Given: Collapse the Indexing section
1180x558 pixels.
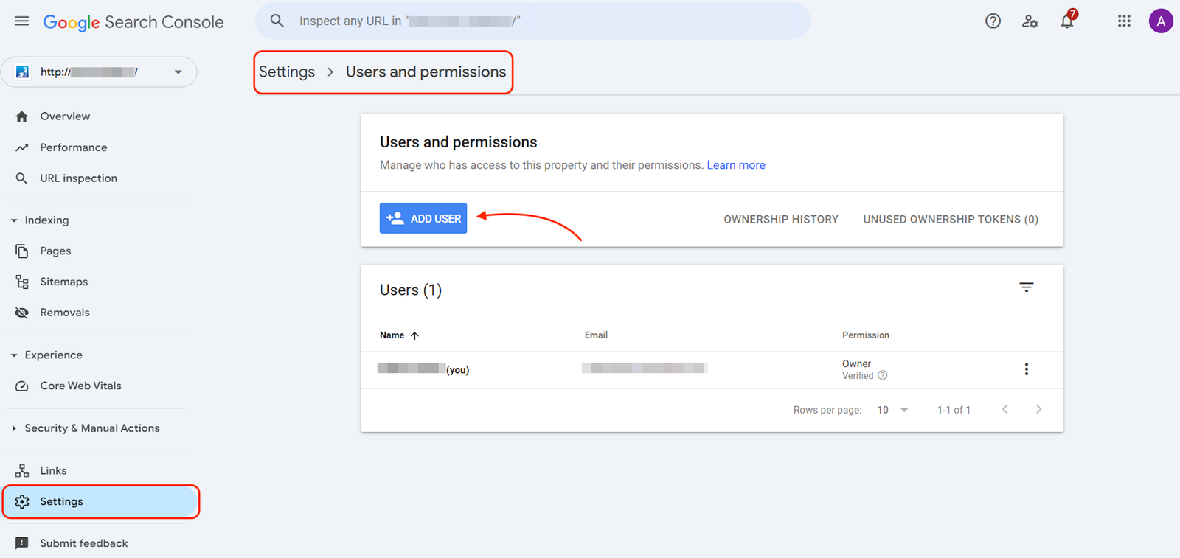Looking at the screenshot, I should pyautogui.click(x=14, y=220).
